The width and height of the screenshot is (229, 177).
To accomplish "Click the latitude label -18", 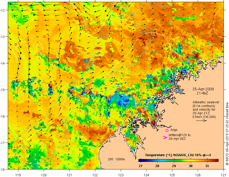I will [x=3, y=169].
